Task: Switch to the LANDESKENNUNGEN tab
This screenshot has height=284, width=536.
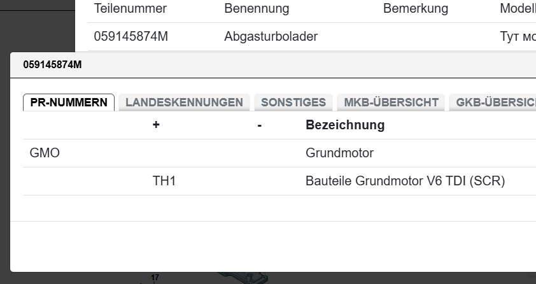Action: coord(184,103)
